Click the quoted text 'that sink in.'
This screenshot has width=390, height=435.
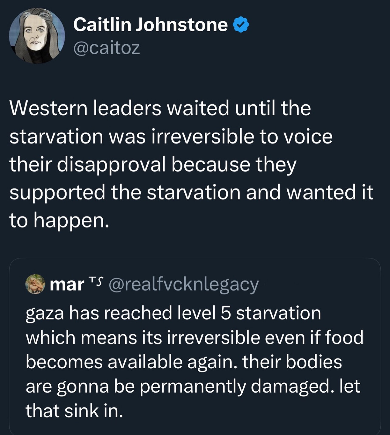(x=74, y=411)
